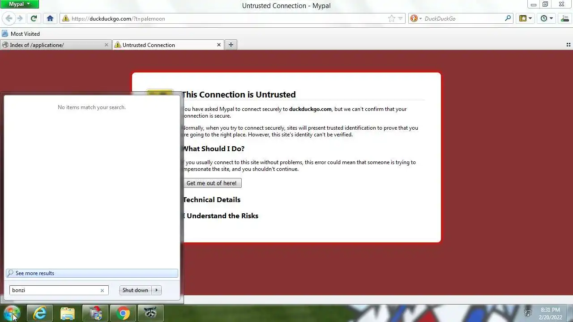Viewport: 573px width, 322px height.
Task: Click the 2m status toolbar icon
Action: tap(565, 18)
